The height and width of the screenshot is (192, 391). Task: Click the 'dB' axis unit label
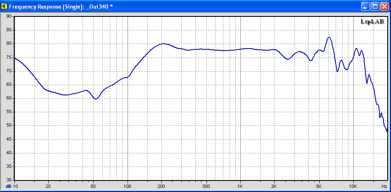9,186
